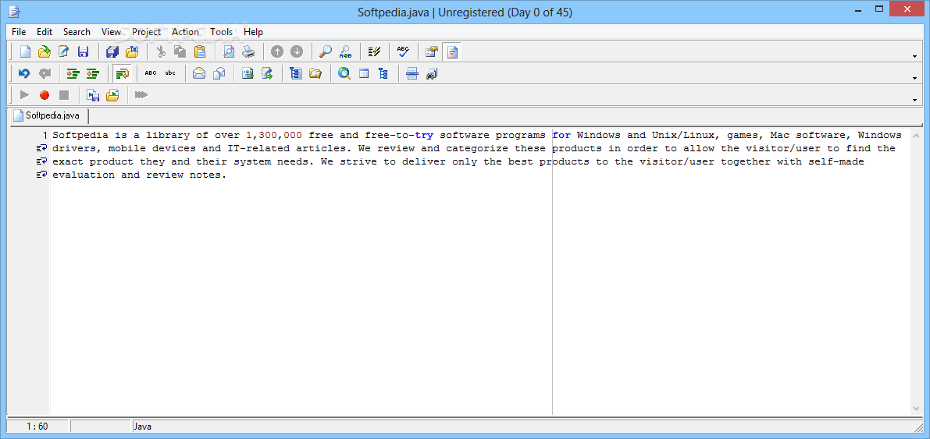The height and width of the screenshot is (439, 930).
Task: Click the gray up-arrow button
Action: (277, 52)
